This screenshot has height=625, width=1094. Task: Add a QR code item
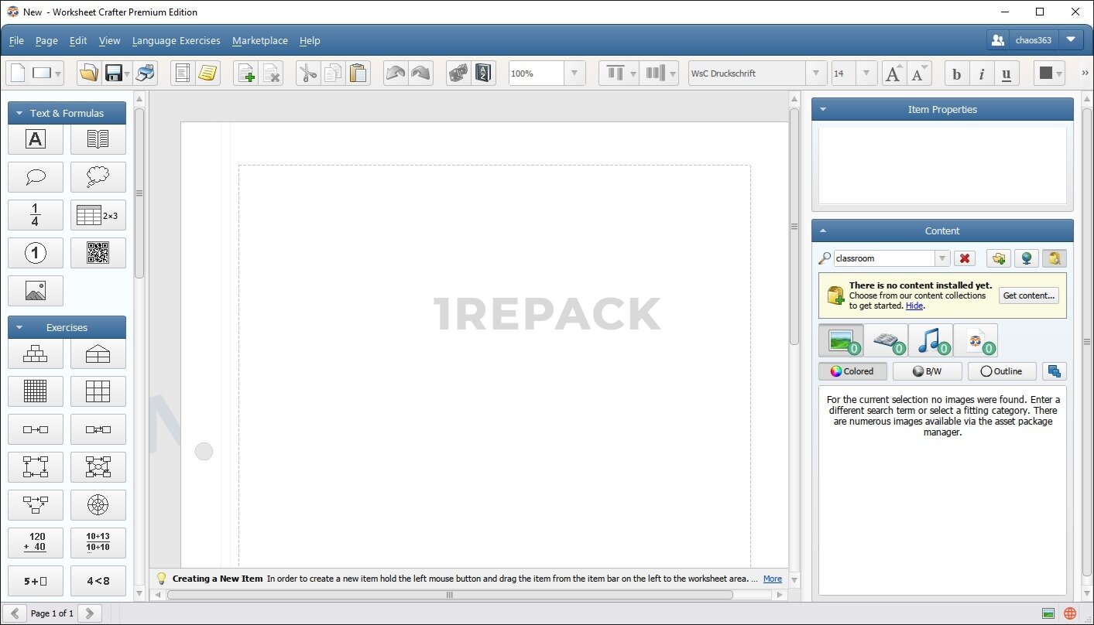click(x=98, y=254)
